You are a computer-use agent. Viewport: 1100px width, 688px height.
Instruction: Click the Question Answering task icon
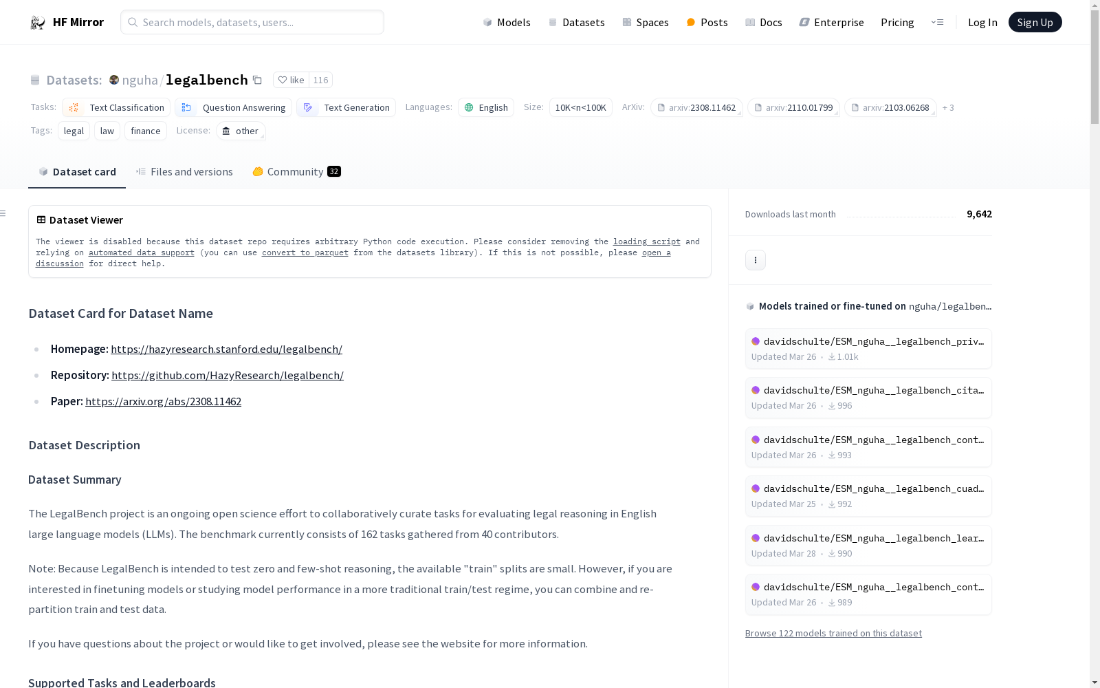point(186,107)
